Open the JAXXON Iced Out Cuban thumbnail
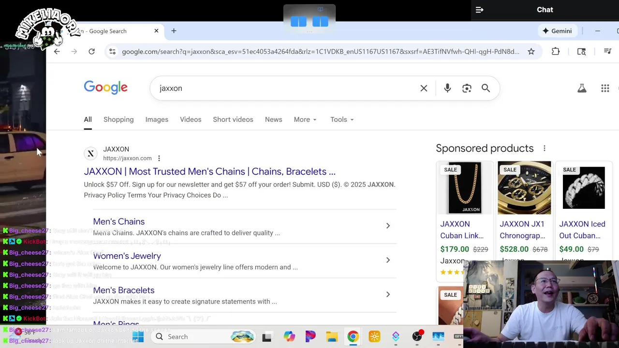 [584, 188]
